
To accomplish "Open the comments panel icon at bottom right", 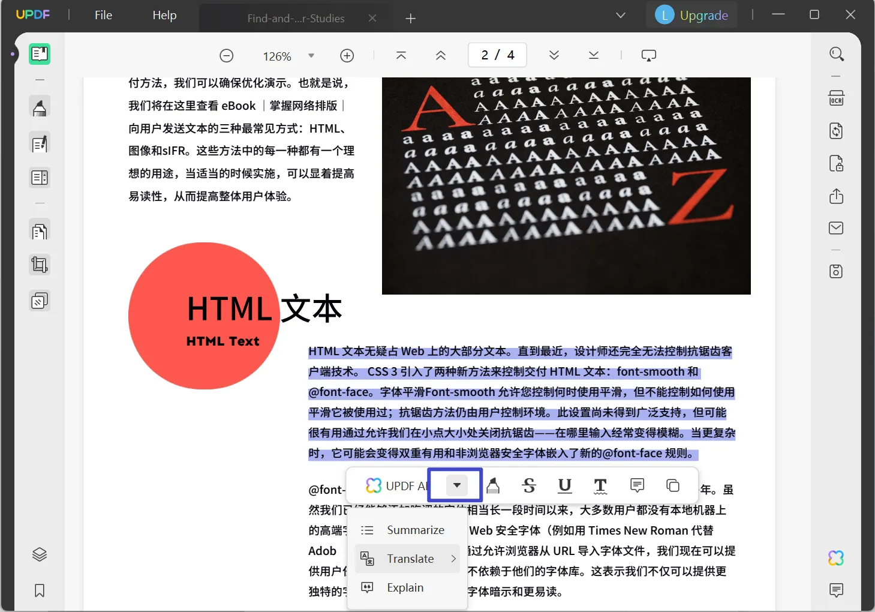I will pos(836,590).
